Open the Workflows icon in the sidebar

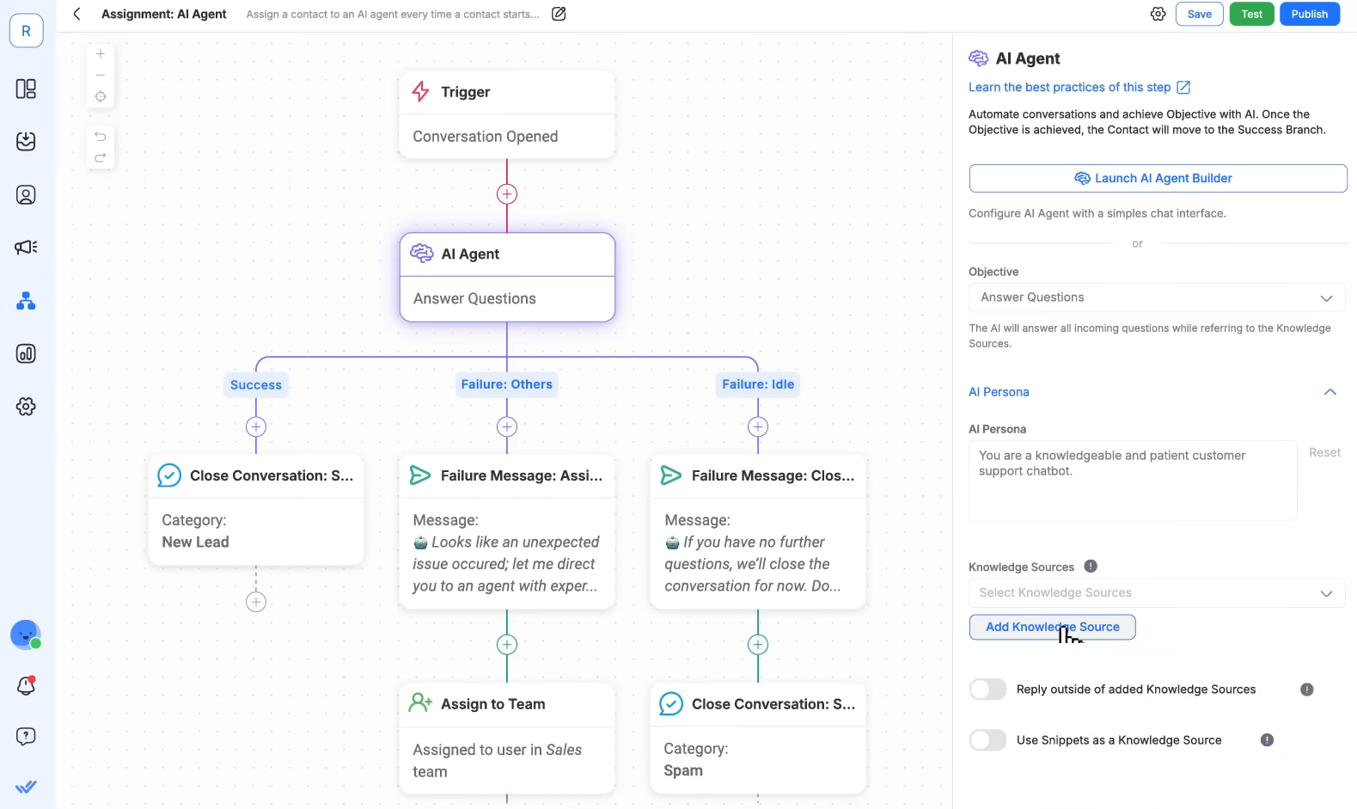(x=26, y=301)
